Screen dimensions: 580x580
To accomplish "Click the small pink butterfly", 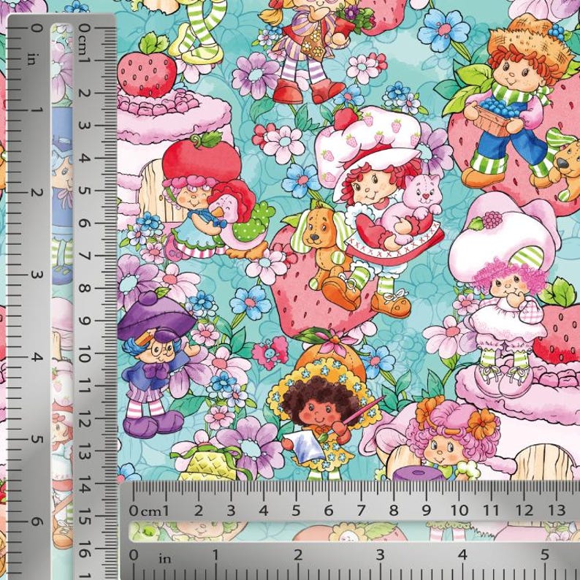I will coord(270,353).
